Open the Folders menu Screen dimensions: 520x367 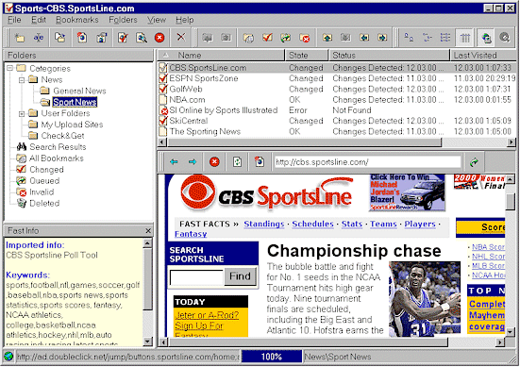[123, 20]
